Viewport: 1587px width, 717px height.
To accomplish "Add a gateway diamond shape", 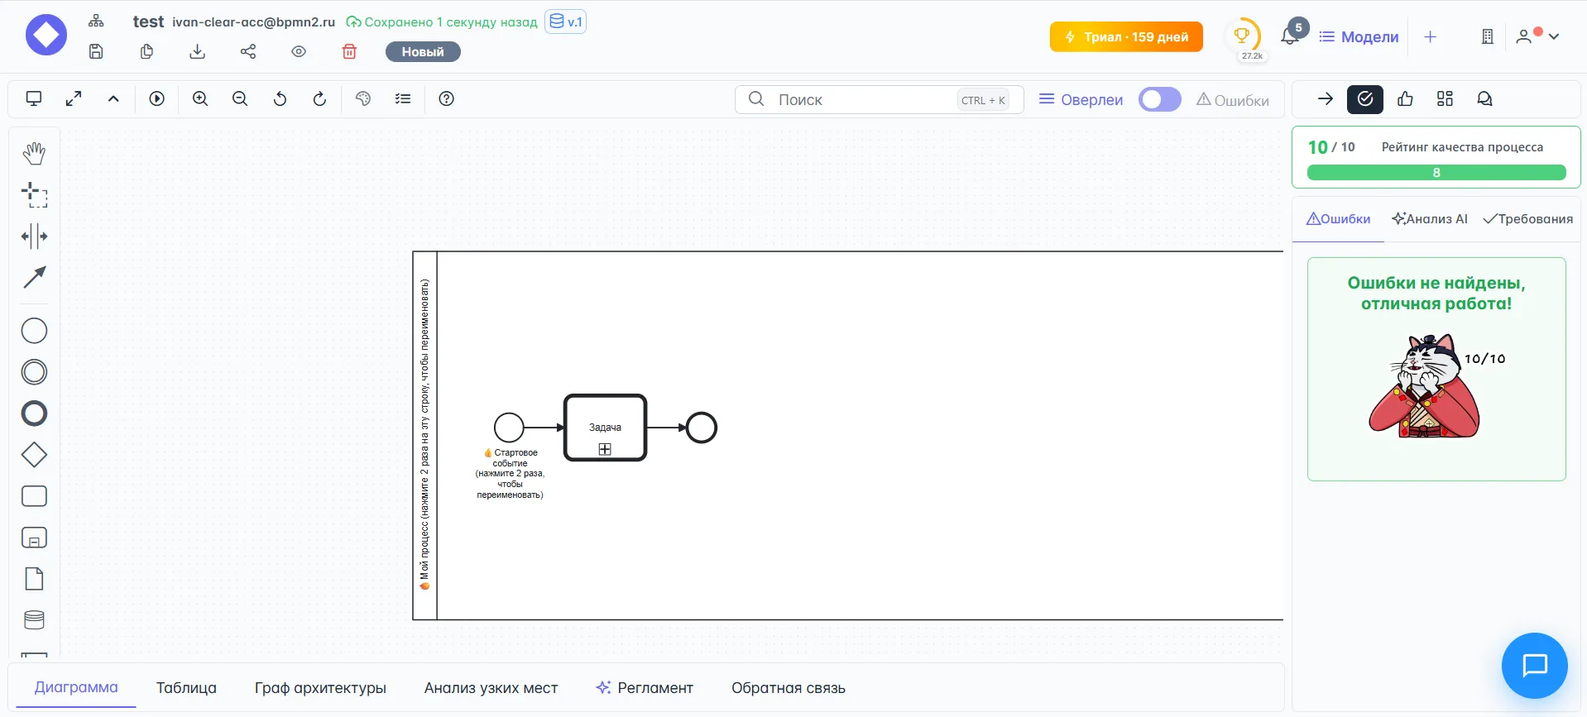I will [34, 455].
